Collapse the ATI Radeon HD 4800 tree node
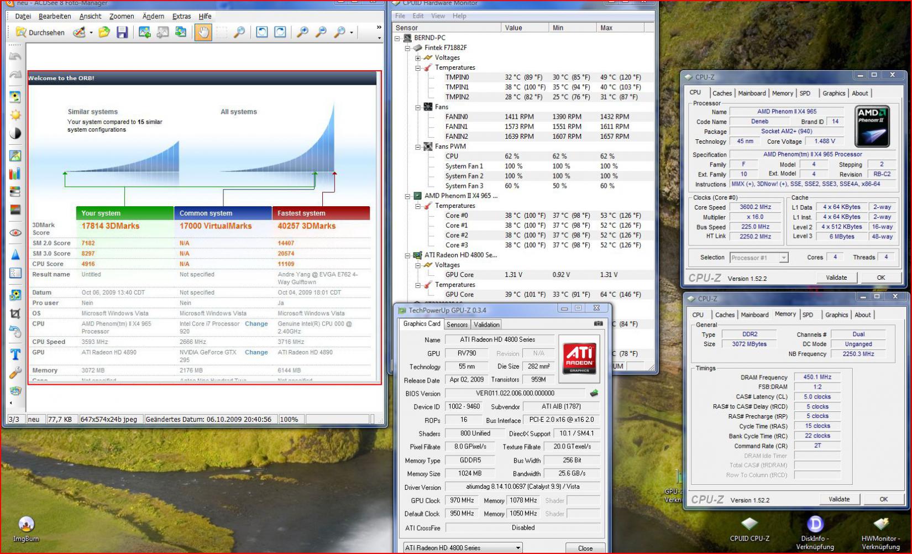Image resolution: width=912 pixels, height=554 pixels. pos(408,255)
